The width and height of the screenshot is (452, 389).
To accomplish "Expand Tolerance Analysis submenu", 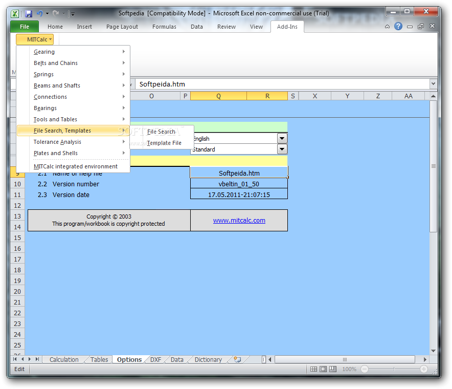I will pyautogui.click(x=73, y=142).
